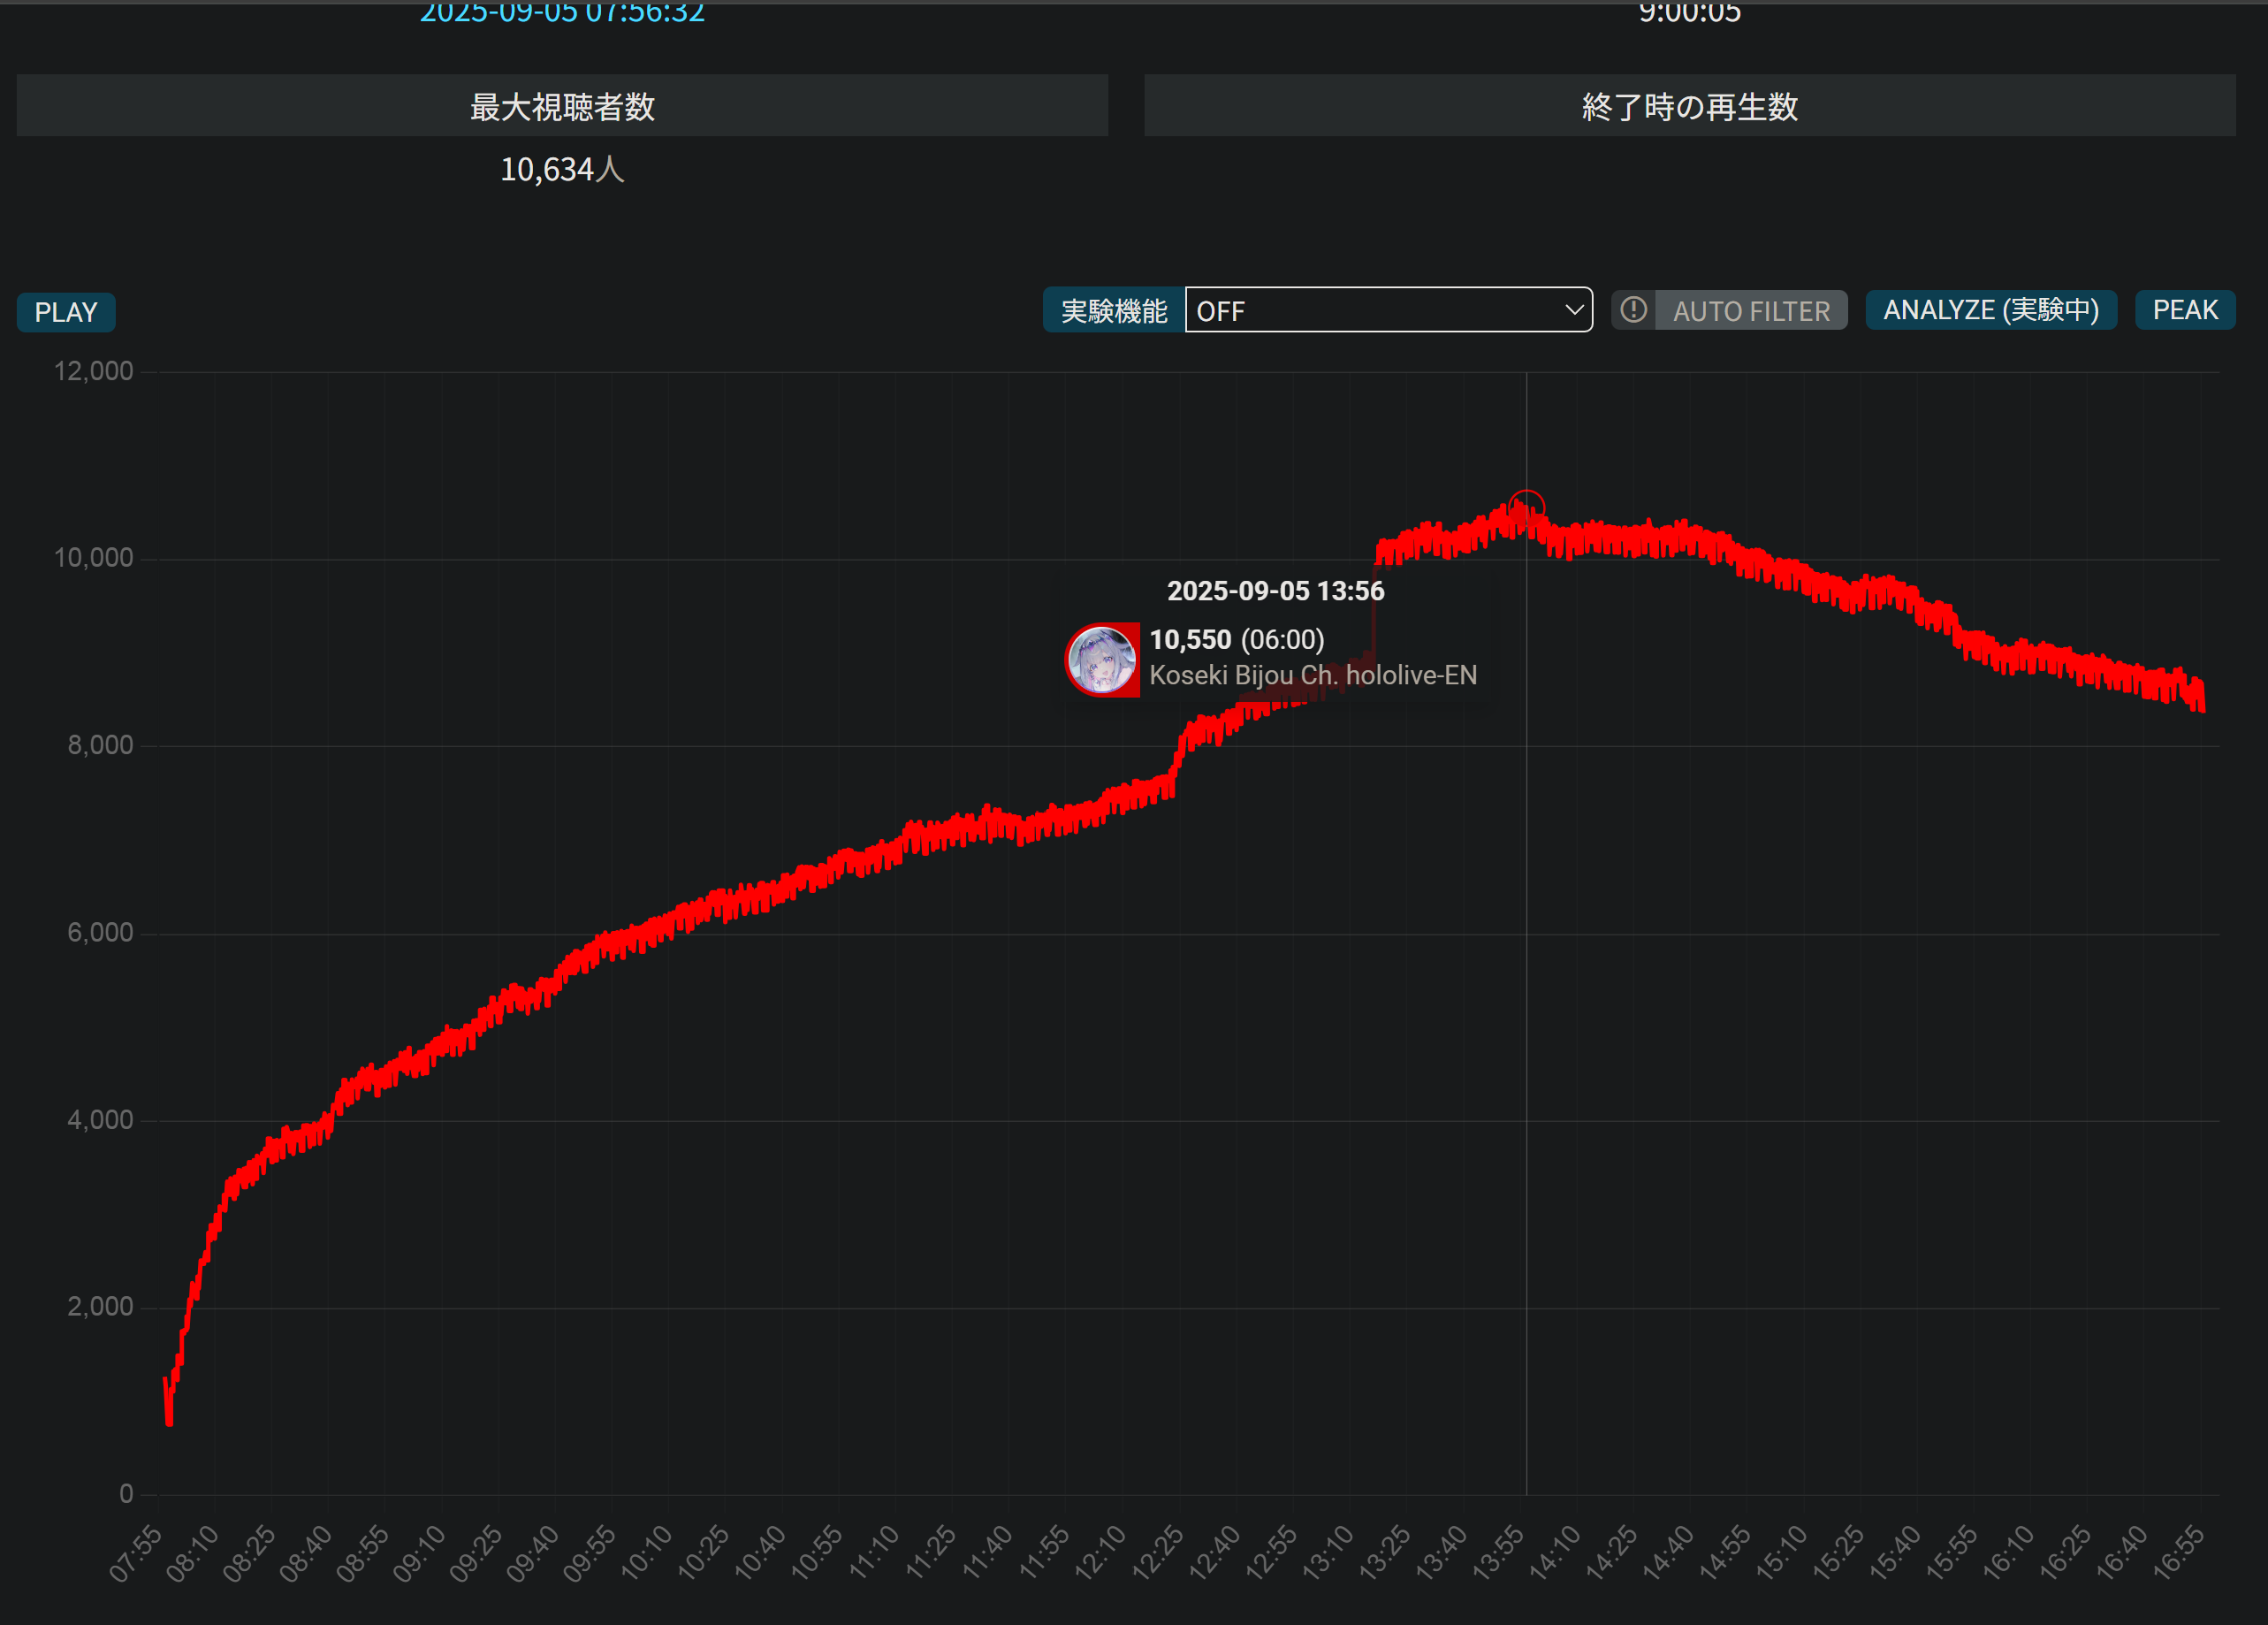Image resolution: width=2268 pixels, height=1625 pixels.
Task: Click the Koseki Bijou avatar in the tooltip
Action: point(1101,660)
